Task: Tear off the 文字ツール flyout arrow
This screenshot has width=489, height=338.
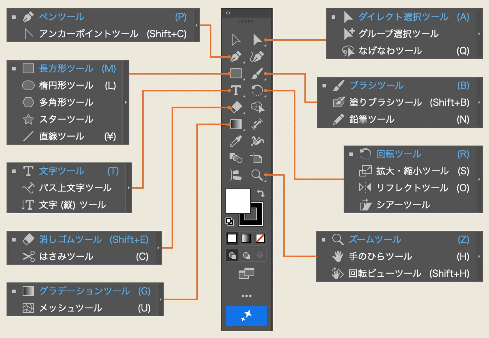Action: click(x=129, y=188)
